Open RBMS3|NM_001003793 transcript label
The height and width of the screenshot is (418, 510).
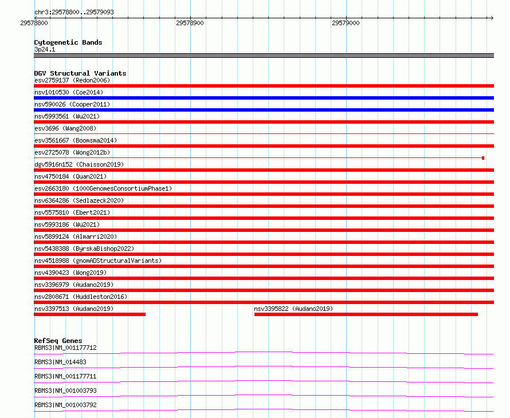[x=65, y=391]
